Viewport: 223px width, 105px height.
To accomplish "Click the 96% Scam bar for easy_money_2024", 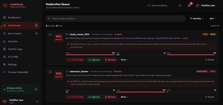I will pyautogui.click(x=191, y=55).
